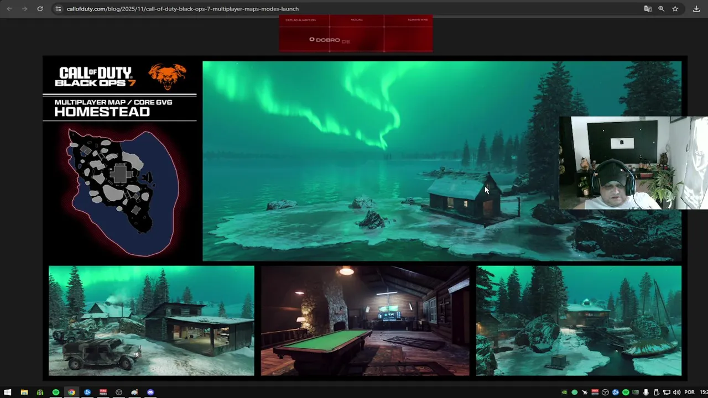Open the network connection tray icon
The width and height of the screenshot is (708, 398).
coord(667,392)
